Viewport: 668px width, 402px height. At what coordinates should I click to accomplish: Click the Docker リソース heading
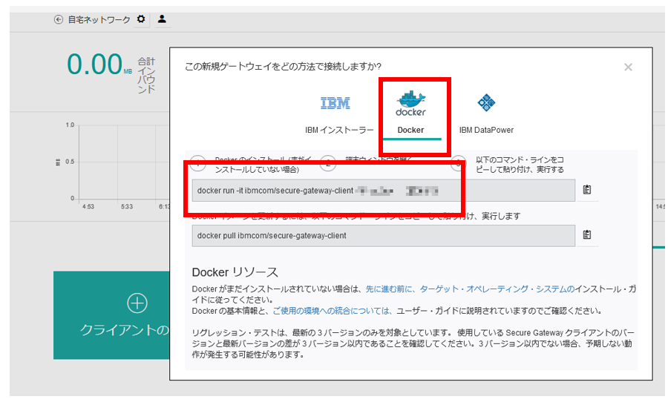pos(235,272)
